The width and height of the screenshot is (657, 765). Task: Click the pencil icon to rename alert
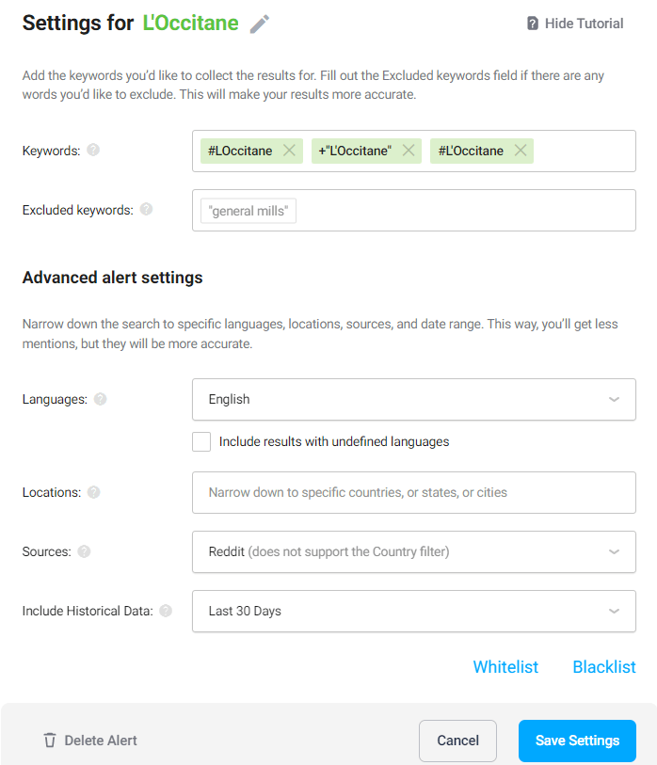(x=260, y=24)
